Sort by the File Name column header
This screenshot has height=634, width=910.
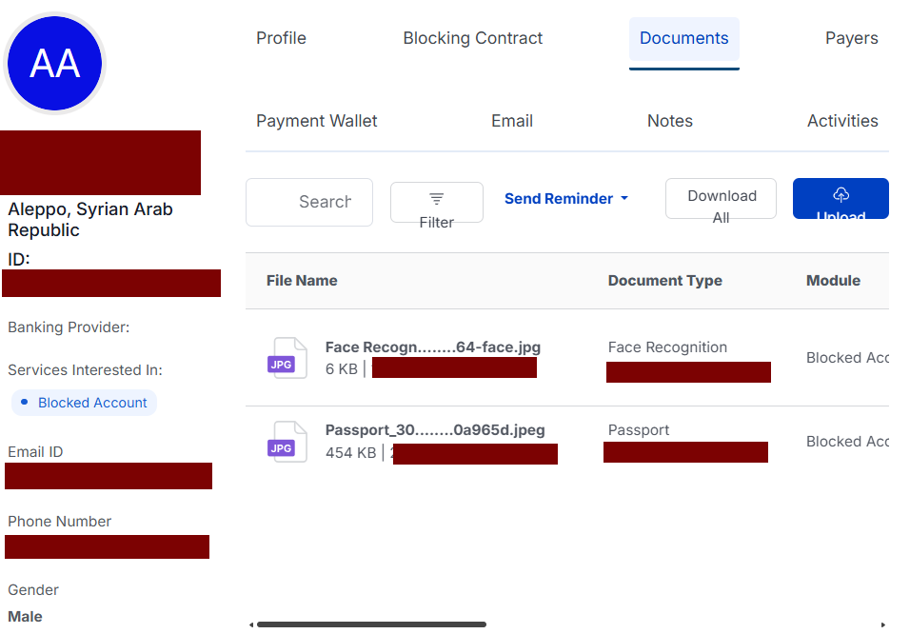(x=302, y=281)
